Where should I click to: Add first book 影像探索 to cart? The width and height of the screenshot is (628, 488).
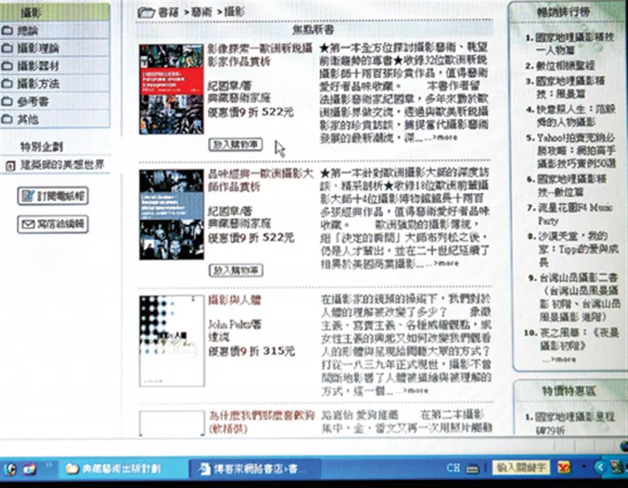(x=235, y=145)
